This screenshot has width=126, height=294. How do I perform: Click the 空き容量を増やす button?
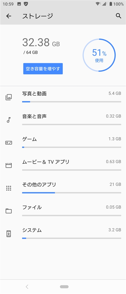43,69
